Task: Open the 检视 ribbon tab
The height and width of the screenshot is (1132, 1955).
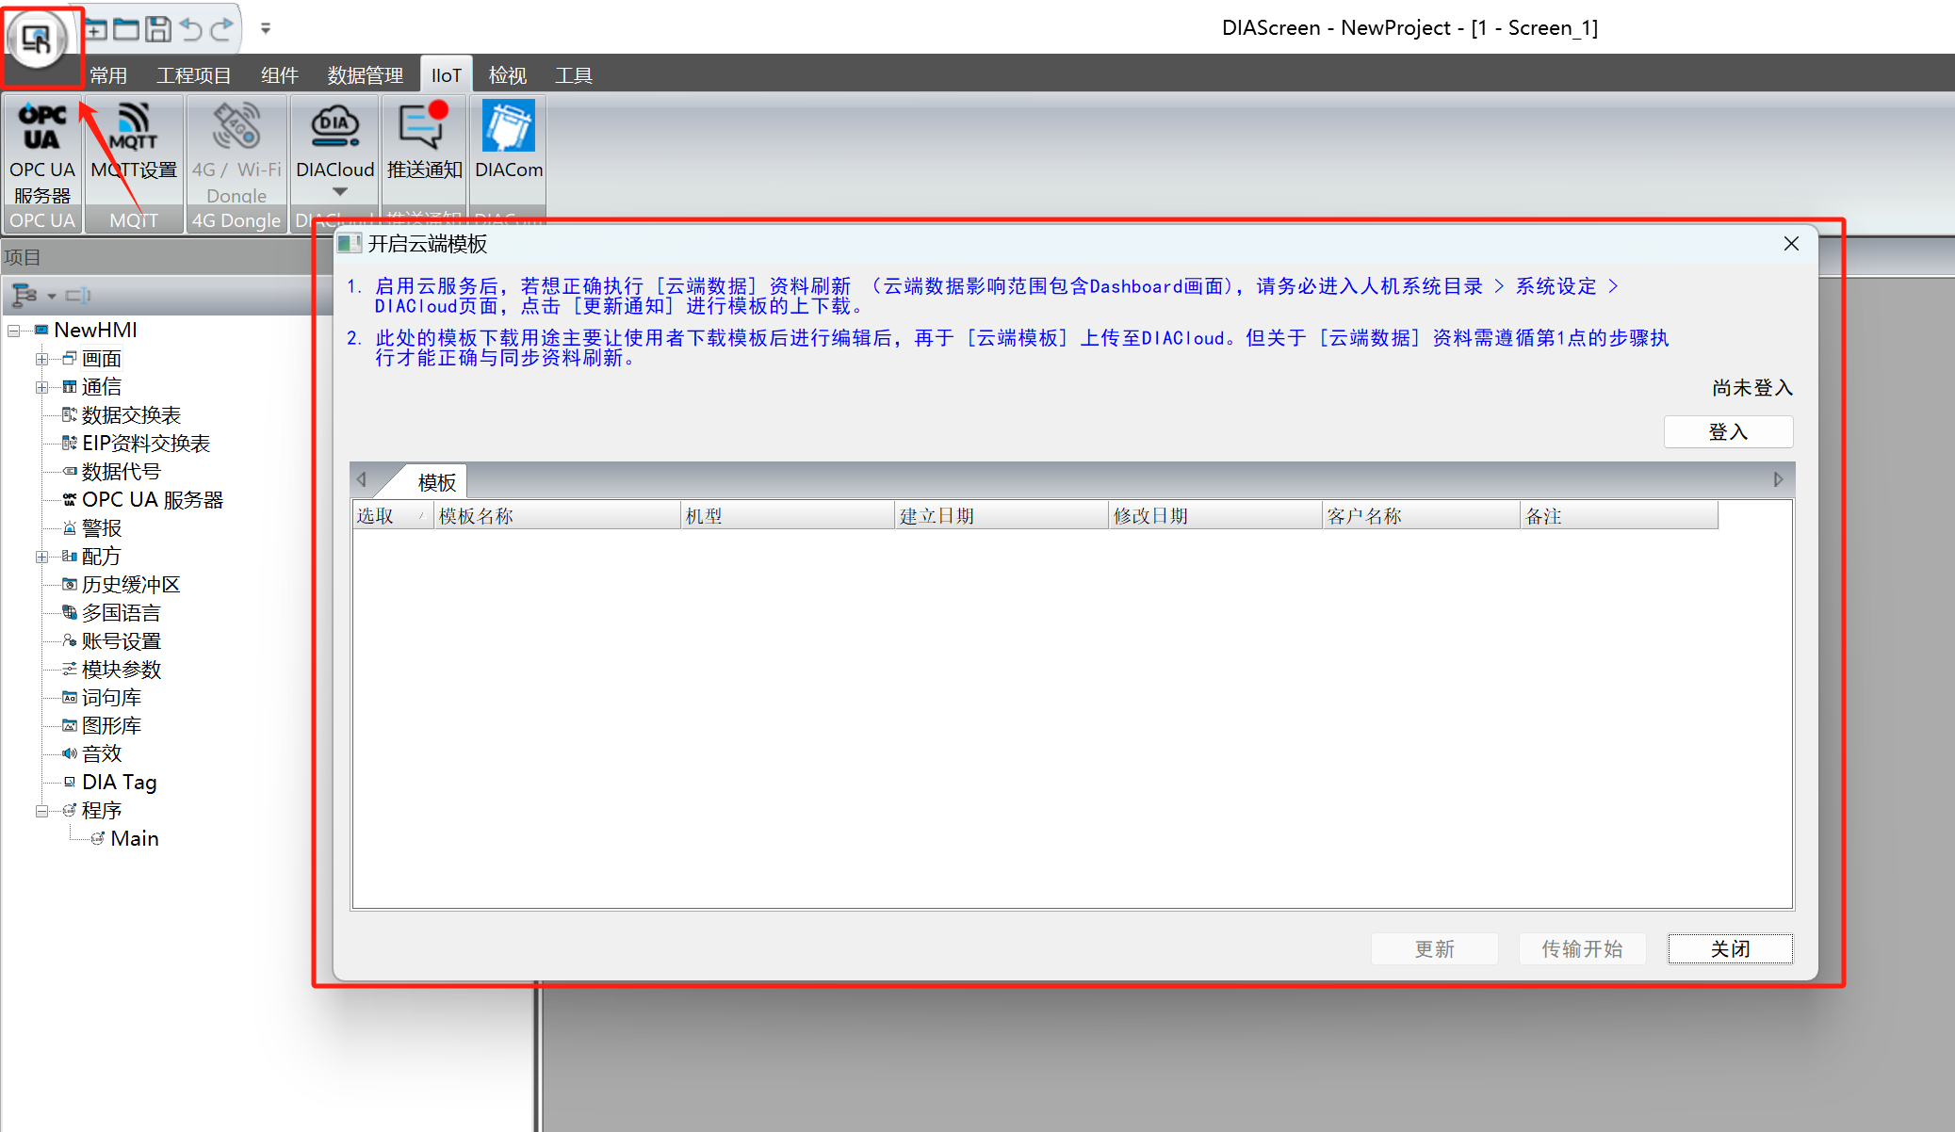Action: click(507, 75)
